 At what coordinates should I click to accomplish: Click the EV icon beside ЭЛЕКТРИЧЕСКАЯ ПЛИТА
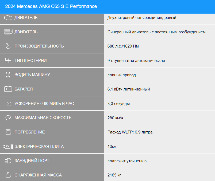(8, 146)
